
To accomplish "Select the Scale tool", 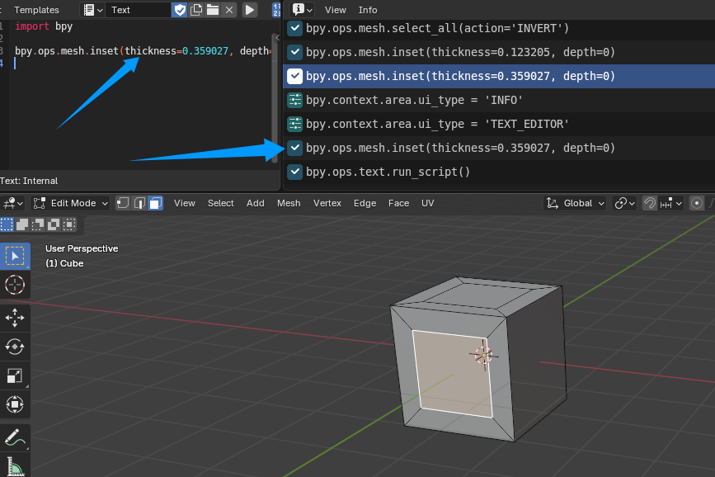I will pyautogui.click(x=15, y=375).
